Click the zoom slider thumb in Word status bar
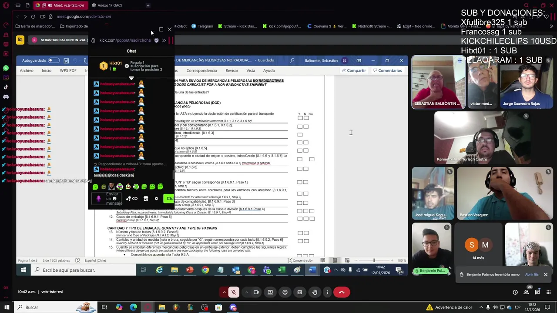 [x=374, y=260]
